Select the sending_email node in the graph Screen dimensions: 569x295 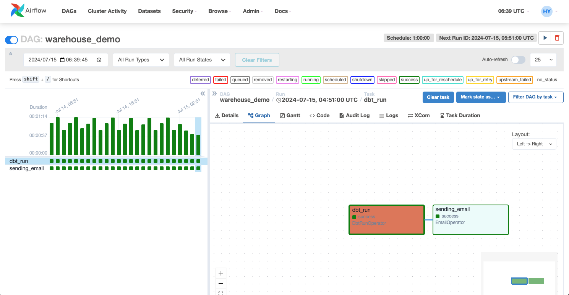[470, 219]
